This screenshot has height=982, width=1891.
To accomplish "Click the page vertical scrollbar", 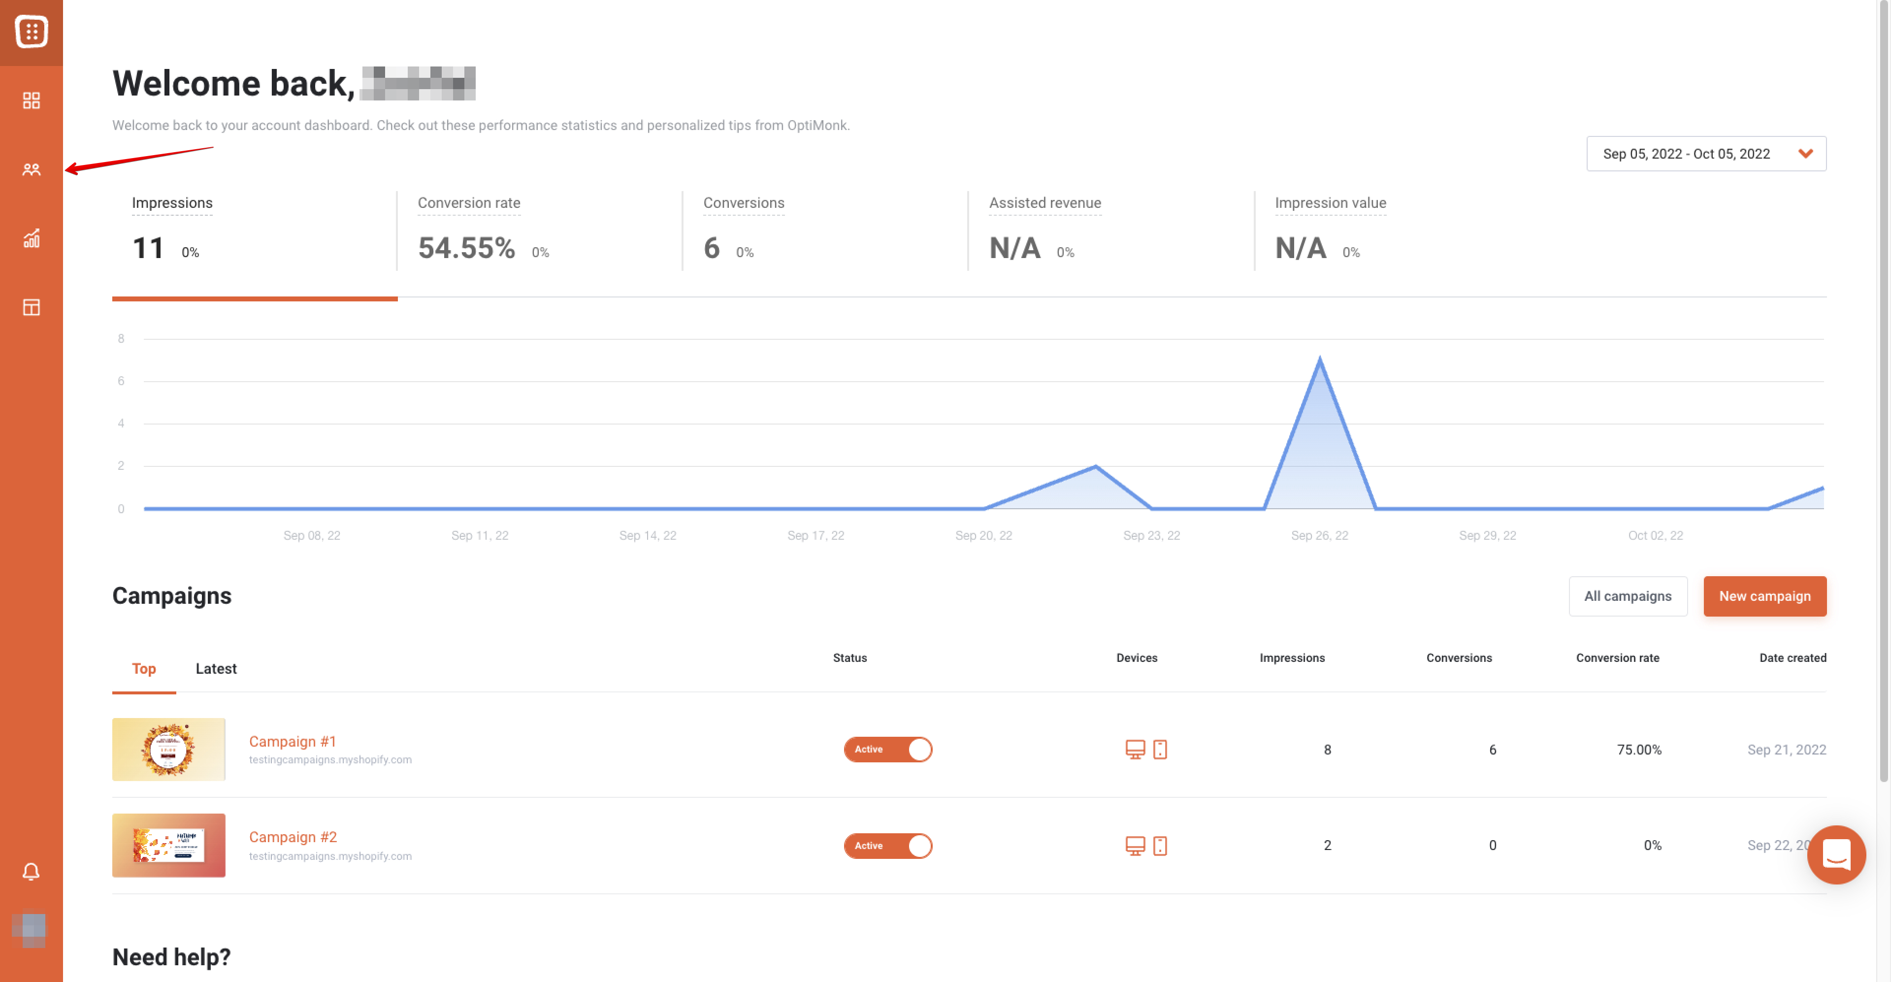I will [1885, 392].
